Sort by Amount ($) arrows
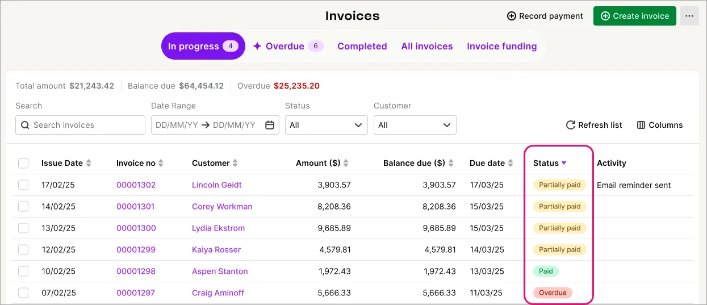The width and height of the screenshot is (707, 305). pos(346,163)
